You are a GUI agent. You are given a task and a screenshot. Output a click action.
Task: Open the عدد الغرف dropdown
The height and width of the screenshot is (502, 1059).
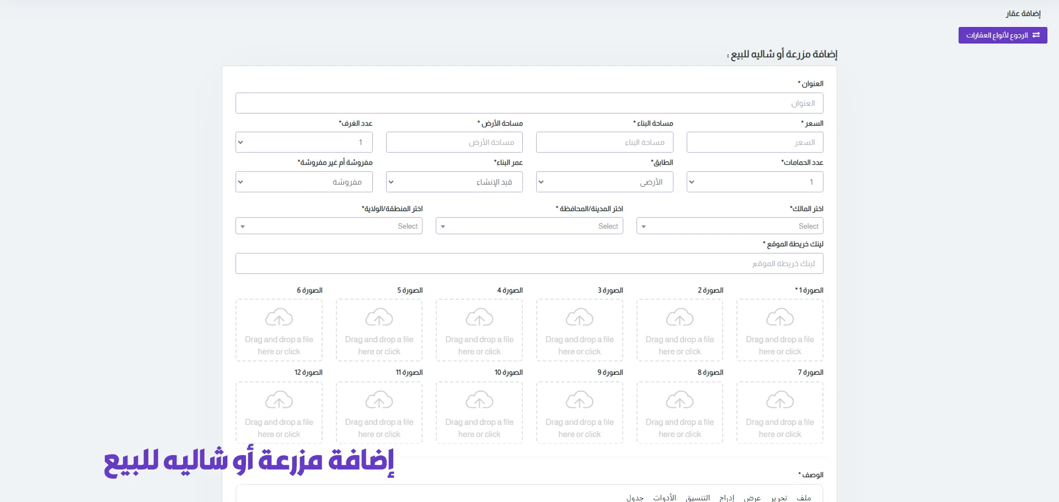pyautogui.click(x=304, y=142)
